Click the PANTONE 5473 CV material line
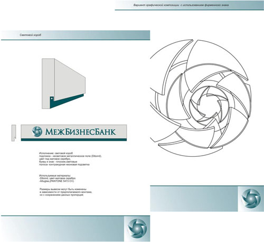The height and width of the screenshot is (242, 264). [56, 181]
